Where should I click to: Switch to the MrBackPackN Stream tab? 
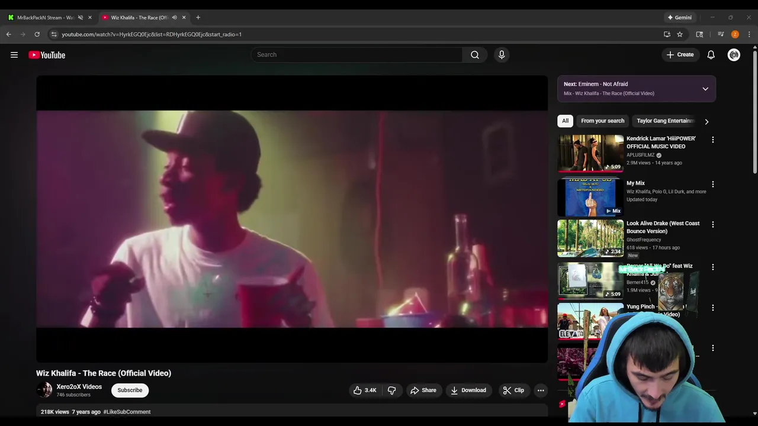click(46, 18)
